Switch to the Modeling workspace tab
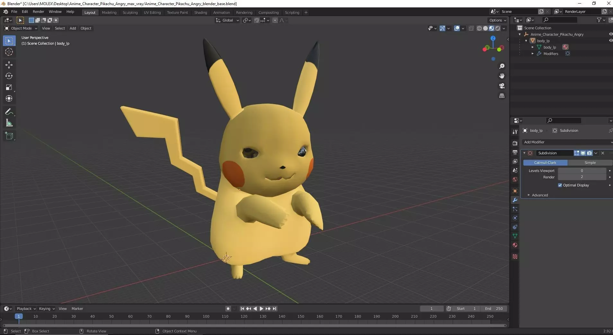 coord(109,13)
